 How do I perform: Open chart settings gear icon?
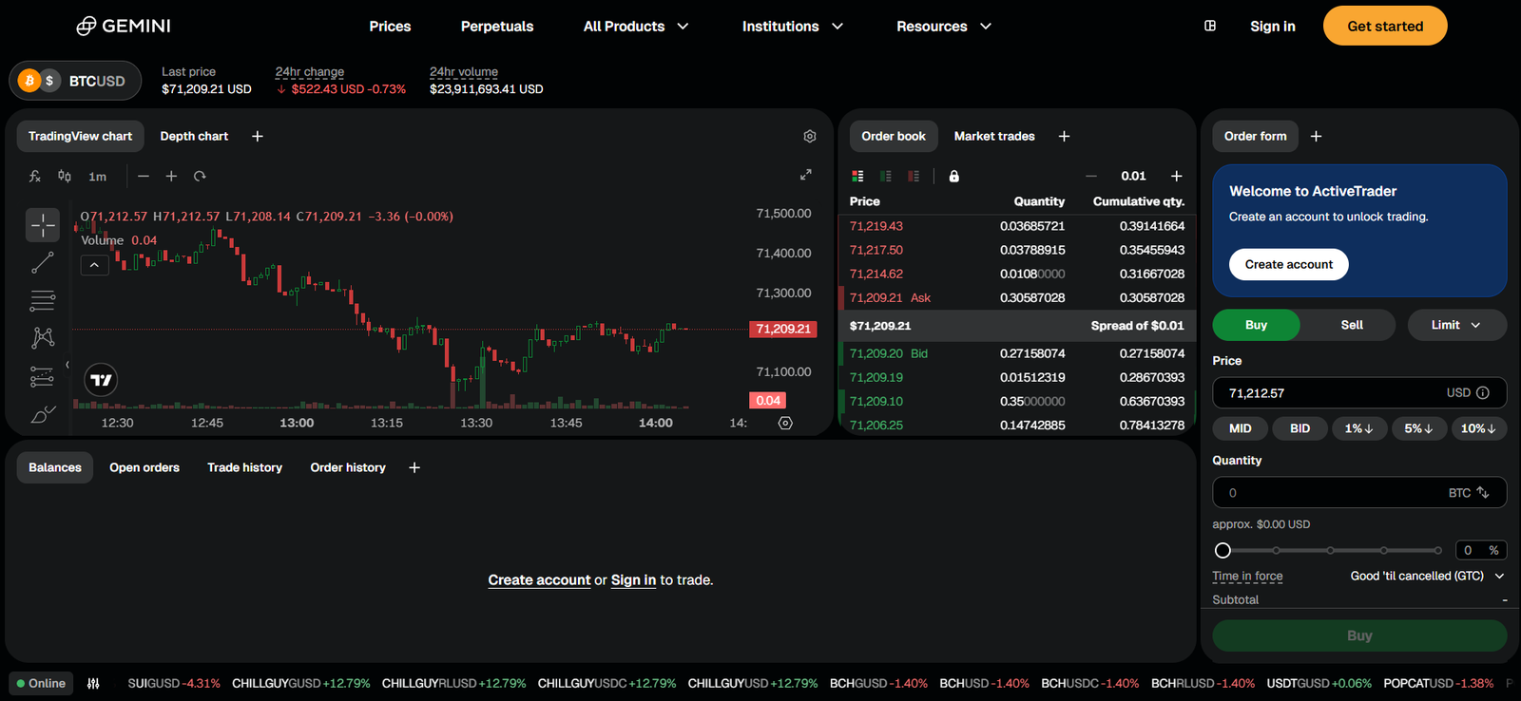(810, 137)
